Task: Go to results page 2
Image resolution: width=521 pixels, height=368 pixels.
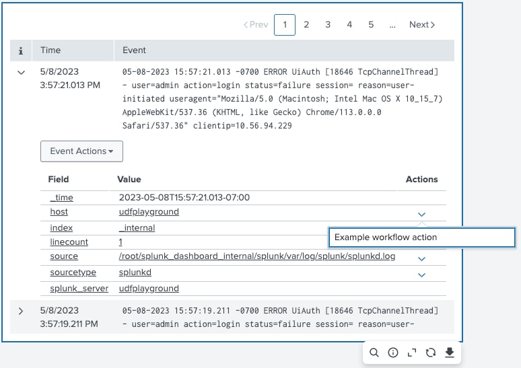Action: point(306,25)
